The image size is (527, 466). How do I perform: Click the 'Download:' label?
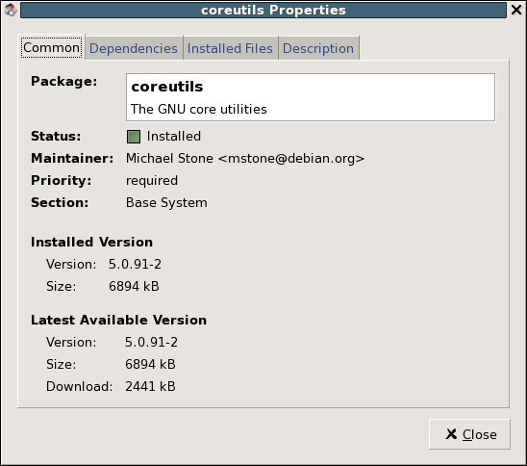tap(79, 387)
